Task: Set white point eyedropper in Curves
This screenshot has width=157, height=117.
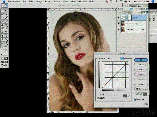Action: 145,94
